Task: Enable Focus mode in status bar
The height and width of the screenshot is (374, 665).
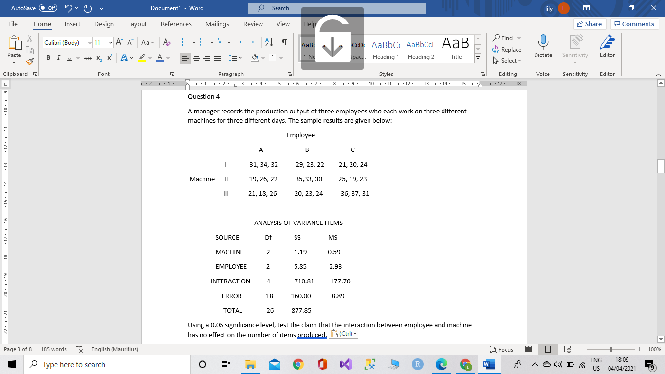Action: click(503, 349)
